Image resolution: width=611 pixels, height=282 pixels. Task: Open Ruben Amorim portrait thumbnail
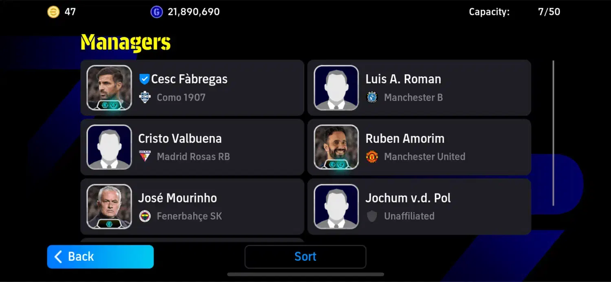point(336,147)
